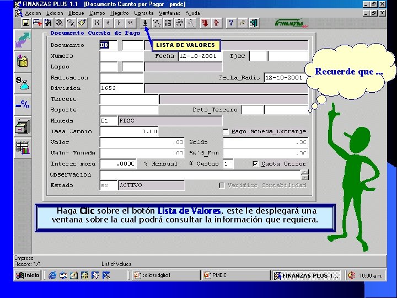
Task: Switch to the solicitudgiro taskbar window
Action: 166,275
